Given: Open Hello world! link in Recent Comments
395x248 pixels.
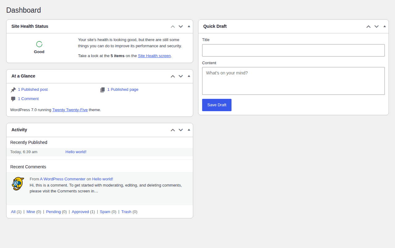Looking at the screenshot, I should 103,179.
